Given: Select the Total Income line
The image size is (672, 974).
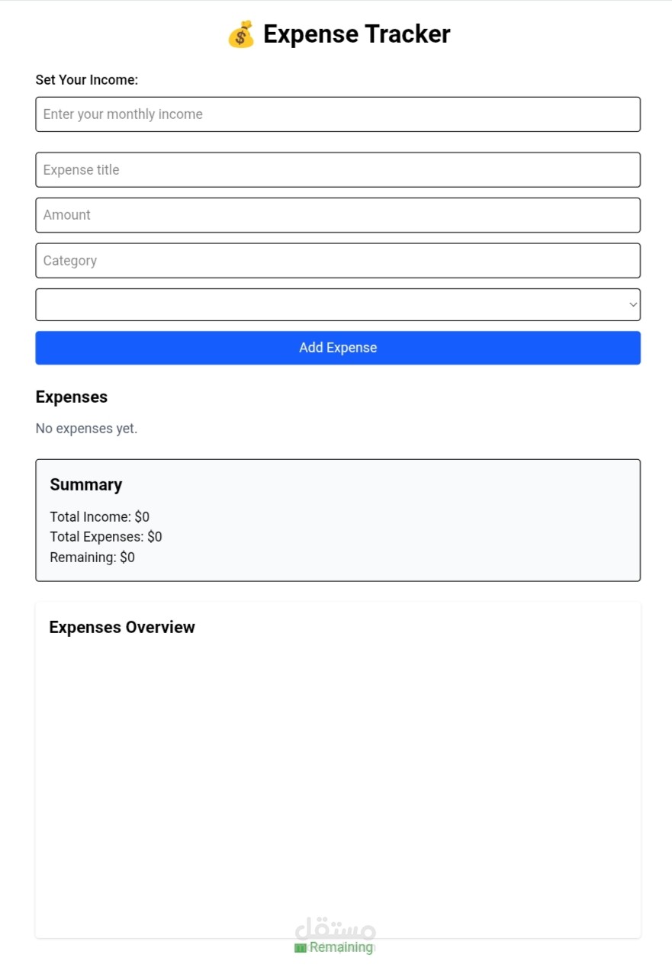Looking at the screenshot, I should point(100,517).
